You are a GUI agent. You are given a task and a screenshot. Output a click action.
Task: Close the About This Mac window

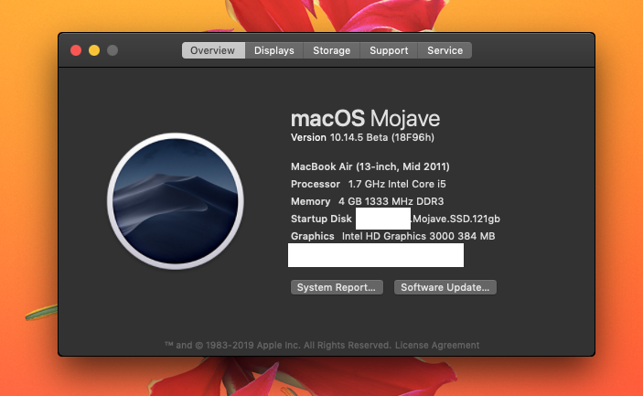pos(76,50)
